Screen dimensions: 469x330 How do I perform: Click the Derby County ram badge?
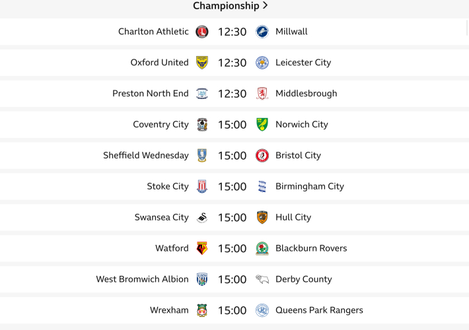(262, 280)
